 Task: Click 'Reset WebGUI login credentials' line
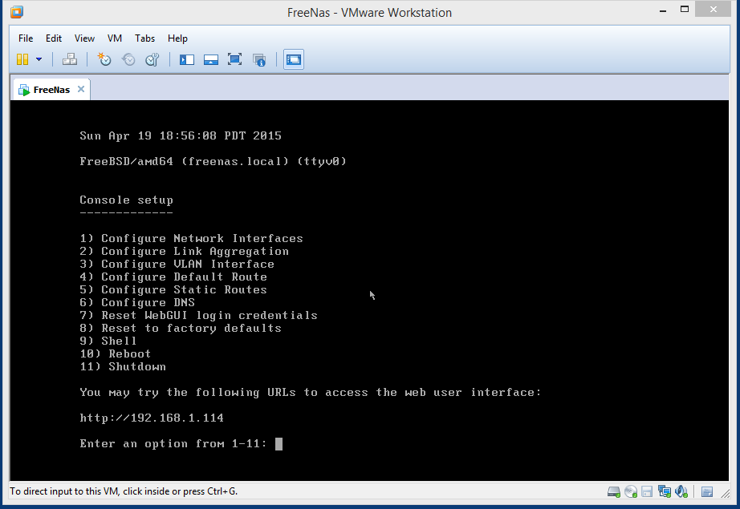click(199, 315)
